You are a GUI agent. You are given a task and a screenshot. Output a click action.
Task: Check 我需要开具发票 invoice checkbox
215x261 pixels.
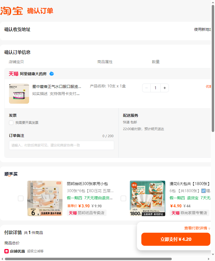[11, 123]
